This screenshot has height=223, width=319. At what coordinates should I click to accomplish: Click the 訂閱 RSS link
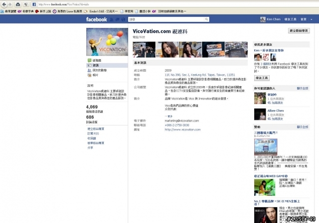[93, 133]
